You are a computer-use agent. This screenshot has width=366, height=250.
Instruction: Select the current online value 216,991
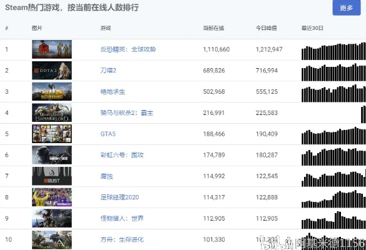[x=214, y=113]
